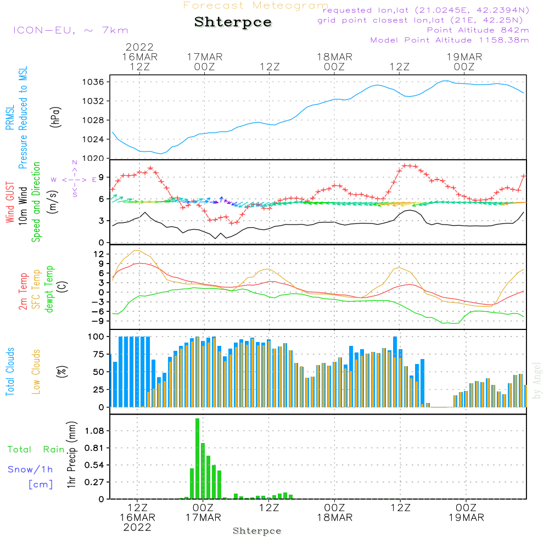The width and height of the screenshot is (549, 549).
Task: Click the wind direction compass rose
Action: pyautogui.click(x=75, y=180)
